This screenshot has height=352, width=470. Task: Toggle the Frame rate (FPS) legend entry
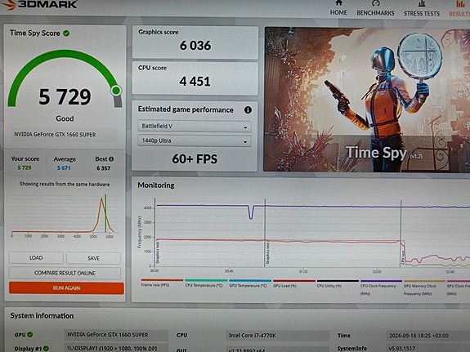click(x=162, y=283)
